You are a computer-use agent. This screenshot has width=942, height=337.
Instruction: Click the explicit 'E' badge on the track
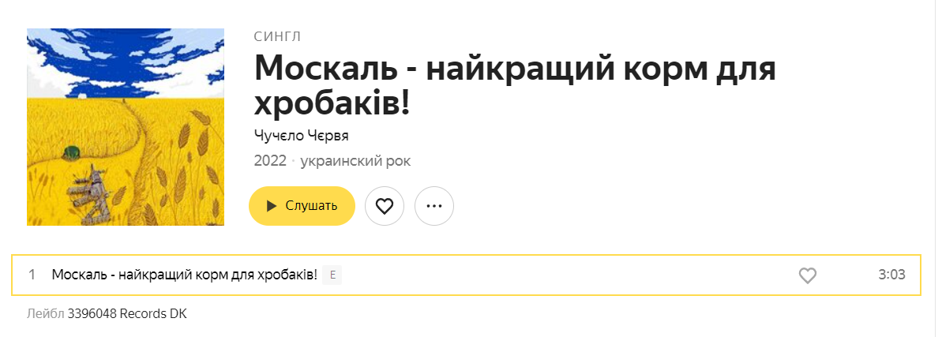(332, 275)
